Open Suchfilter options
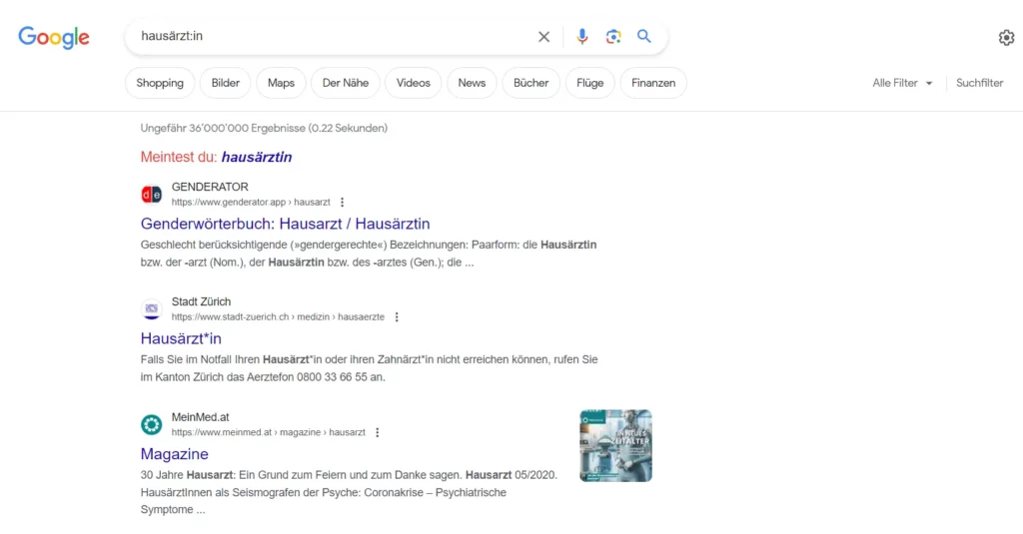 pos(979,83)
